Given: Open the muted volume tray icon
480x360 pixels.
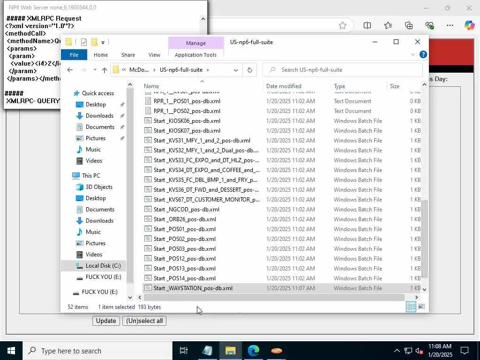Looking at the screenshot, I should [419, 351].
